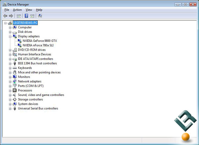Click the IDE ATA/ATAPI controllers icon
Viewport: 199px width, 145px height.
click(x=15, y=59)
